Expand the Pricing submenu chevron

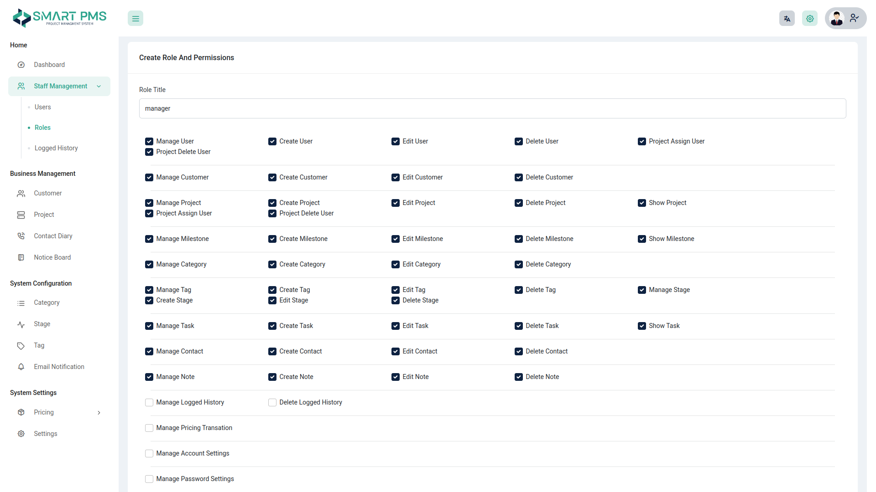point(99,413)
